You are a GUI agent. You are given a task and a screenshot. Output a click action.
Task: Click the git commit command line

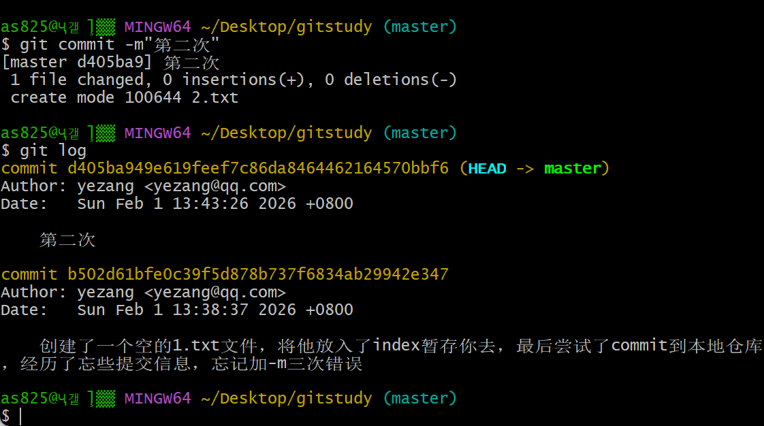point(110,44)
